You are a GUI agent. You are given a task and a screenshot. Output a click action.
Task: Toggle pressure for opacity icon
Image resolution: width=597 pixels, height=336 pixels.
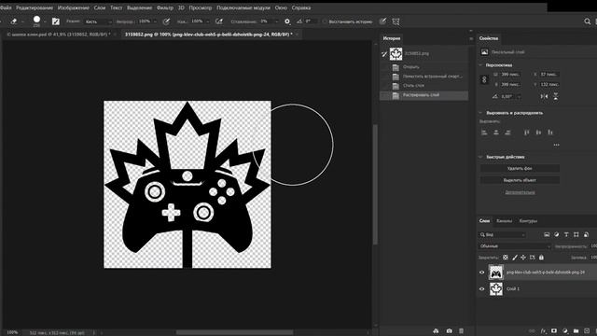[x=166, y=21]
